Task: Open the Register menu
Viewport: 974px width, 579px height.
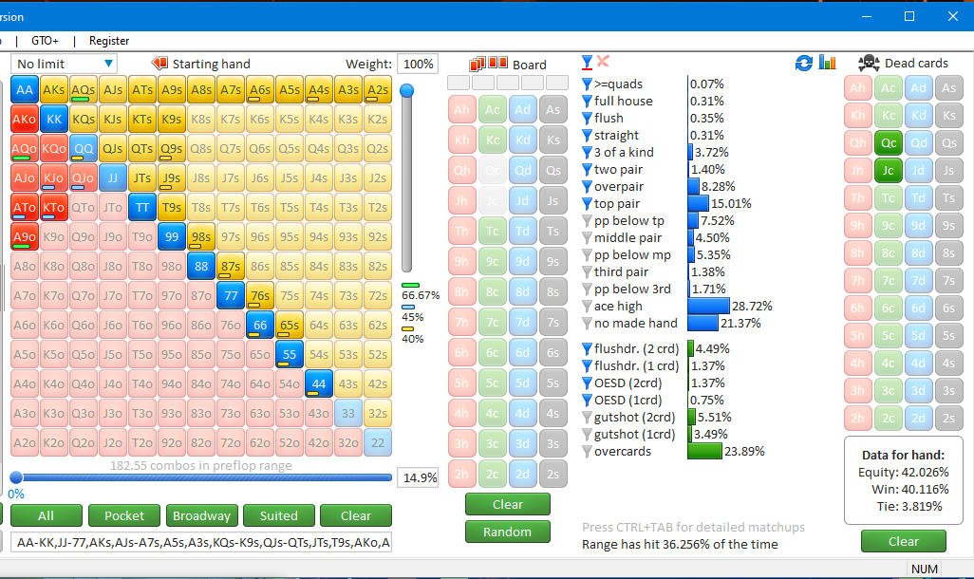Action: (x=109, y=41)
